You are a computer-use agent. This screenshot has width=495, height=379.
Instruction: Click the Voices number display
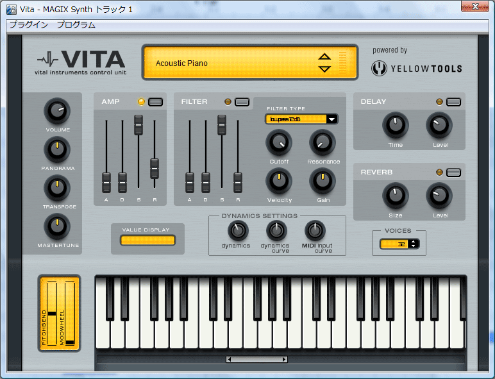pyautogui.click(x=394, y=244)
